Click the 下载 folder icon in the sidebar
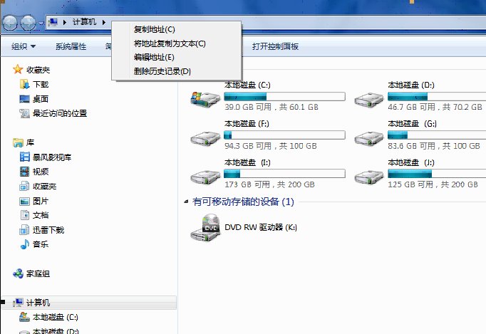486x334 pixels. [x=25, y=84]
